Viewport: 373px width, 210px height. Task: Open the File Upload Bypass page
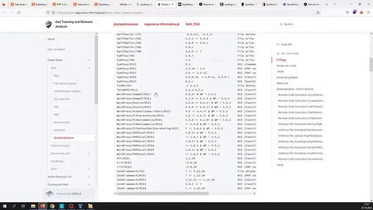click(65, 83)
